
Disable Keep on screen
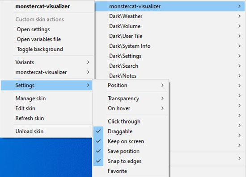tap(131, 141)
